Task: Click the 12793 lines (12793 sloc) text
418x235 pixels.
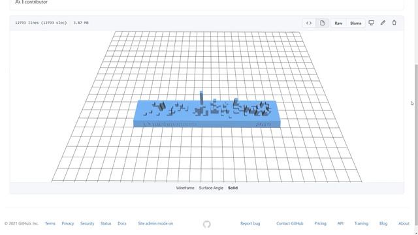Action: coord(40,23)
